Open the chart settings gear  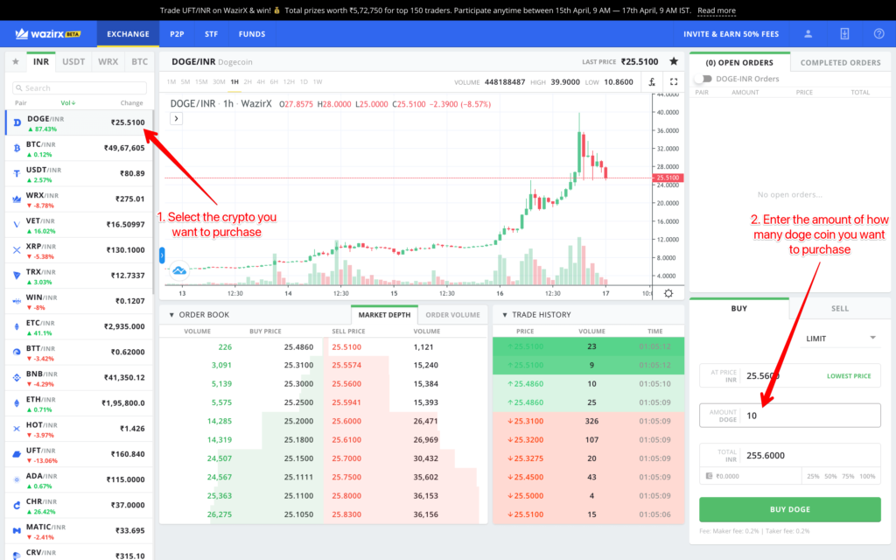(x=668, y=295)
